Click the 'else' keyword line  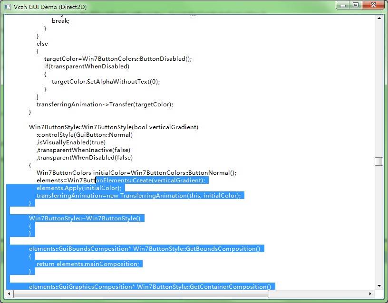[x=42, y=44]
